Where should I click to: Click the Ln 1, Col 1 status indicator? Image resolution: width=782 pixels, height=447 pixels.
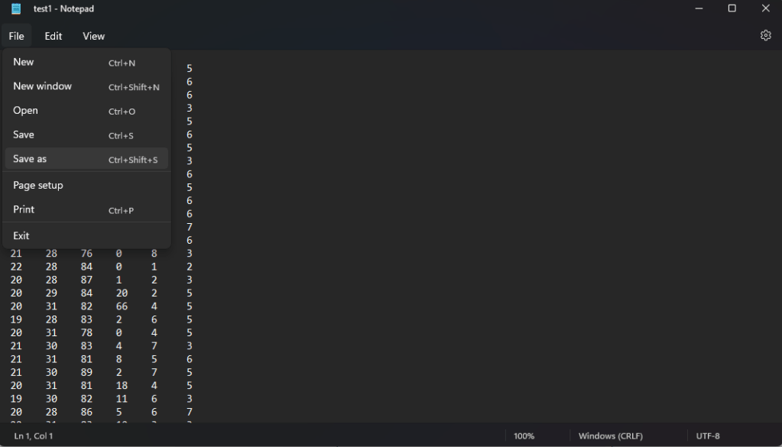[x=34, y=436]
